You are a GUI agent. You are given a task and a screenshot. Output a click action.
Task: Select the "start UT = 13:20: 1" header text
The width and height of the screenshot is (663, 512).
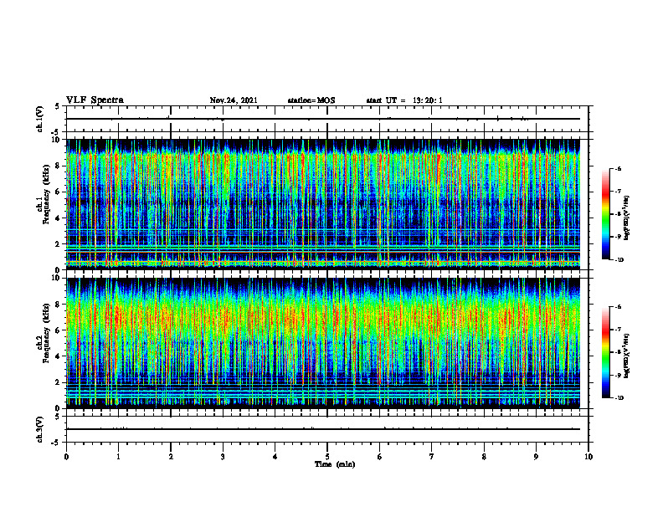click(x=404, y=100)
